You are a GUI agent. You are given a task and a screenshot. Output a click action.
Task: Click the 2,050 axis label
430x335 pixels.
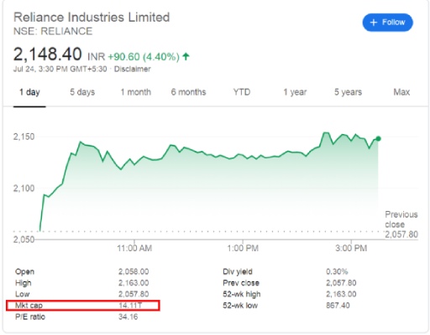(24, 240)
